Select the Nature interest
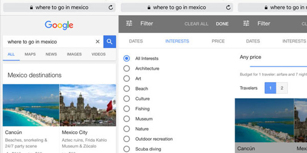The height and width of the screenshot is (153, 307). (127, 129)
